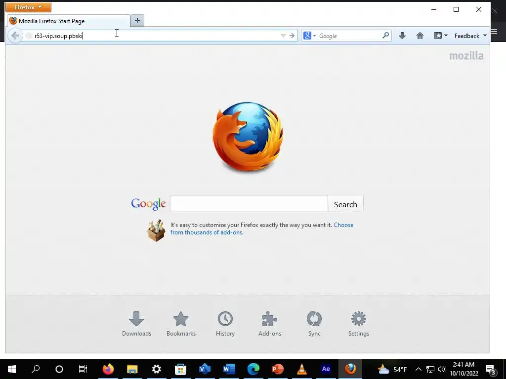Open the Google search engine selector
Viewport: 506px width, 379px height.
[309, 36]
